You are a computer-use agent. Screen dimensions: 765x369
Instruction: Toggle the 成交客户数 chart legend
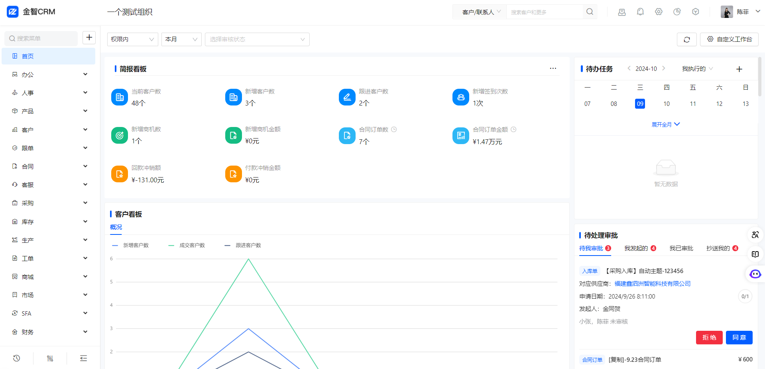[x=187, y=245]
